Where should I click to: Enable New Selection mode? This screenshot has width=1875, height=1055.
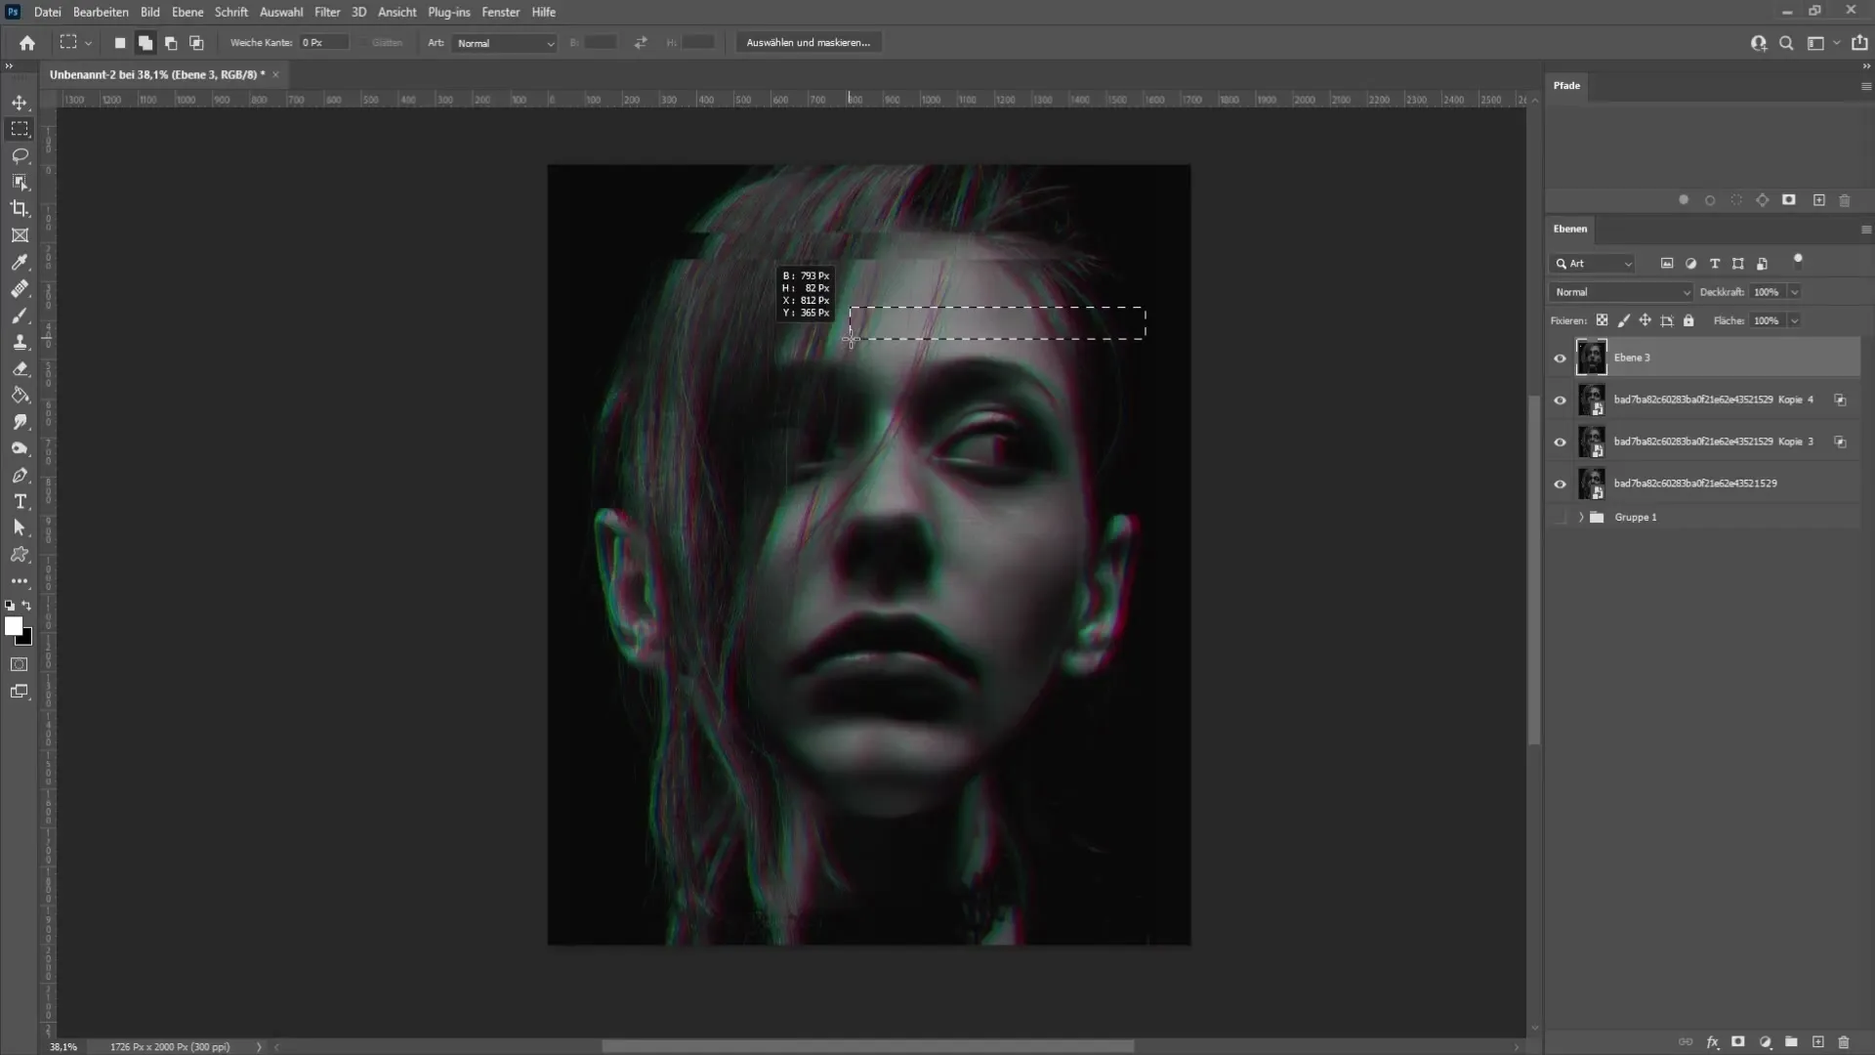(120, 43)
